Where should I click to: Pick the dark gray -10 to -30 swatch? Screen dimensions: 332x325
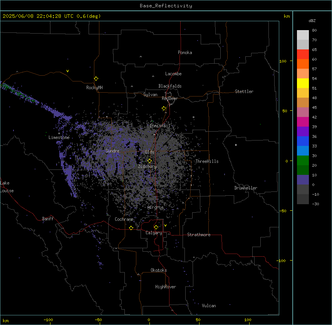coord(303,199)
